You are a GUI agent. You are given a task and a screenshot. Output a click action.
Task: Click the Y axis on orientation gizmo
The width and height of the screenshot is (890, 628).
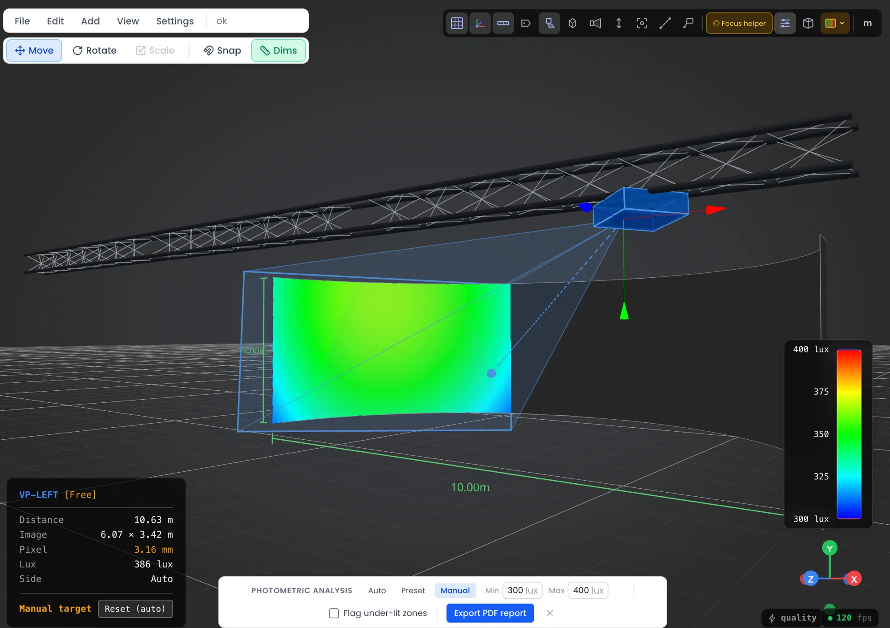(x=829, y=548)
